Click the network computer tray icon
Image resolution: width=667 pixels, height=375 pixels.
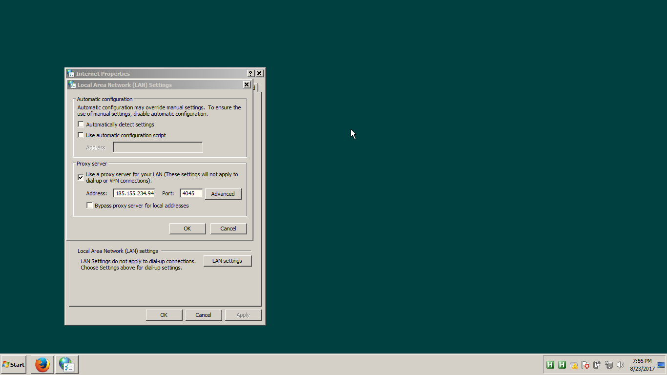[x=609, y=365]
